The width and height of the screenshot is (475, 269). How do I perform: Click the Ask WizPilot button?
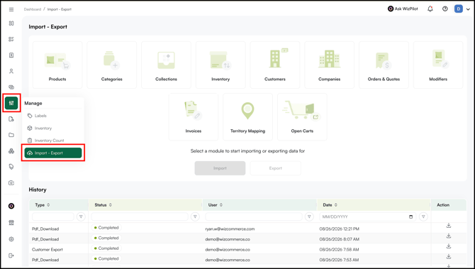403,9
